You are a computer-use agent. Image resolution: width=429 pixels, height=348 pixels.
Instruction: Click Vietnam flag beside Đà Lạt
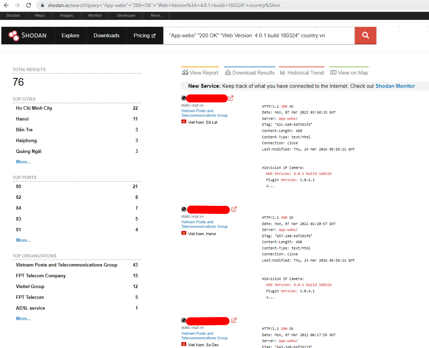[184, 122]
